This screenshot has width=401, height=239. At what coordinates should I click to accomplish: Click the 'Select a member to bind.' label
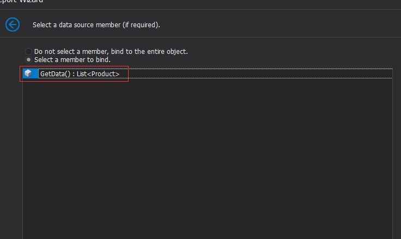pos(72,59)
